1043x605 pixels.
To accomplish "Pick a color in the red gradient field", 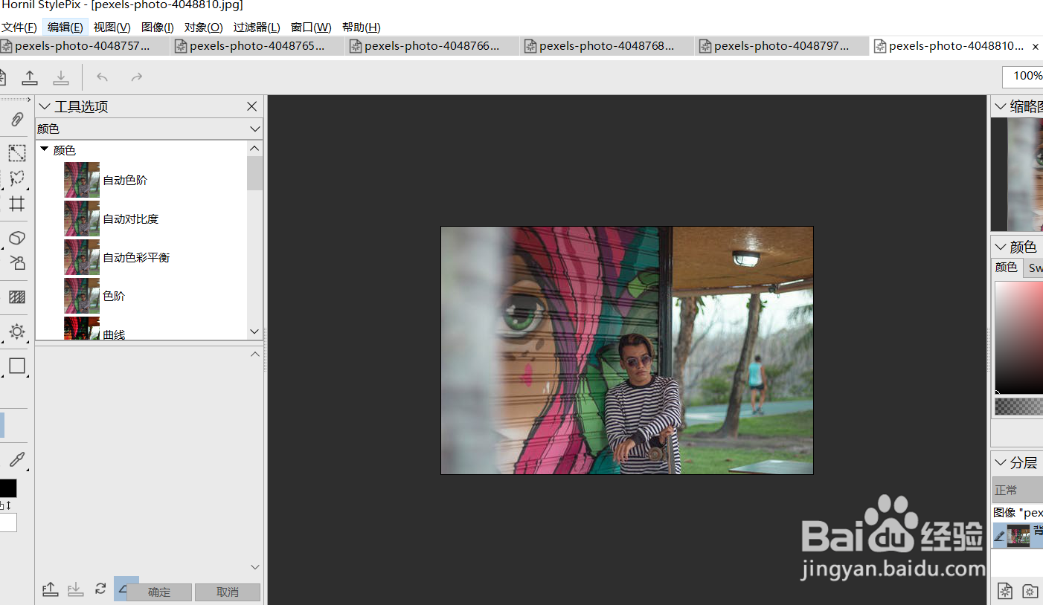I will tap(1019, 338).
